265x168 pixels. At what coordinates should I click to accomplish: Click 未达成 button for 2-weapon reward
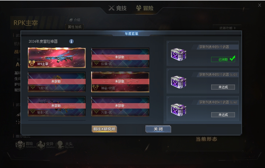(x=223, y=87)
